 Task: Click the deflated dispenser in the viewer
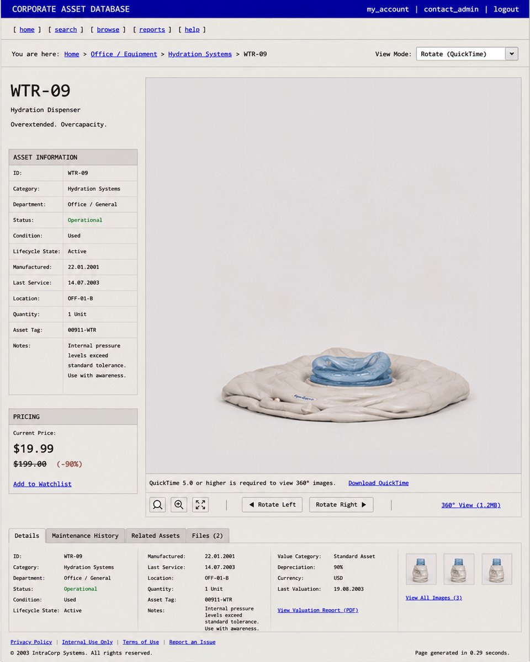pos(346,386)
